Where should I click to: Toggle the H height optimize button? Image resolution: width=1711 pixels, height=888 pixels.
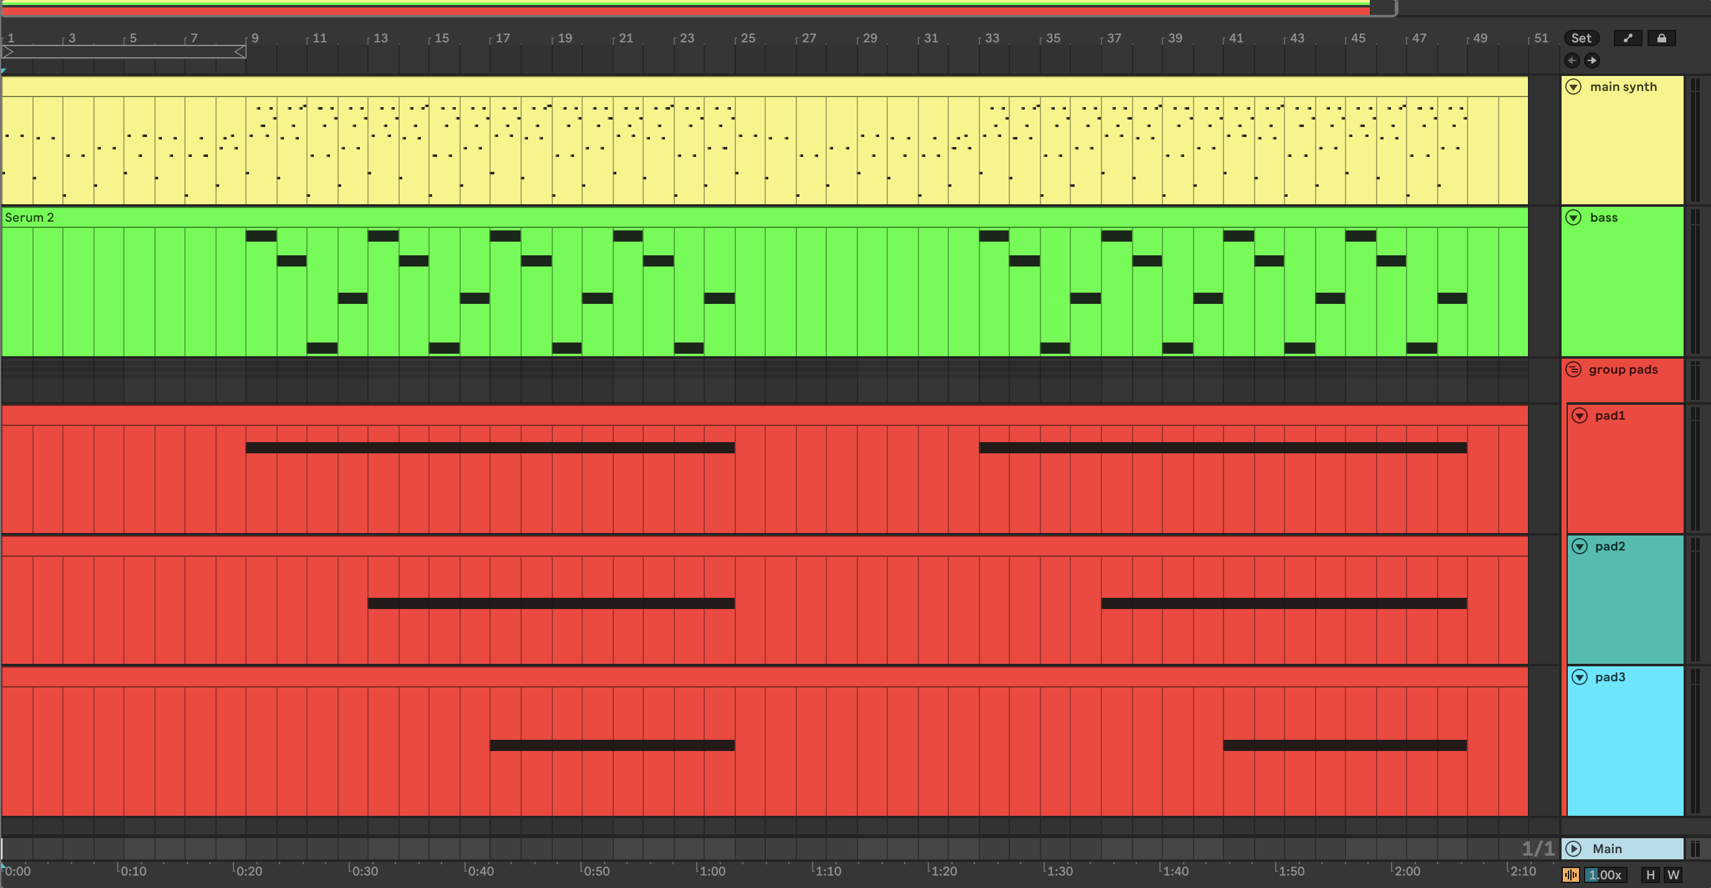(x=1650, y=875)
